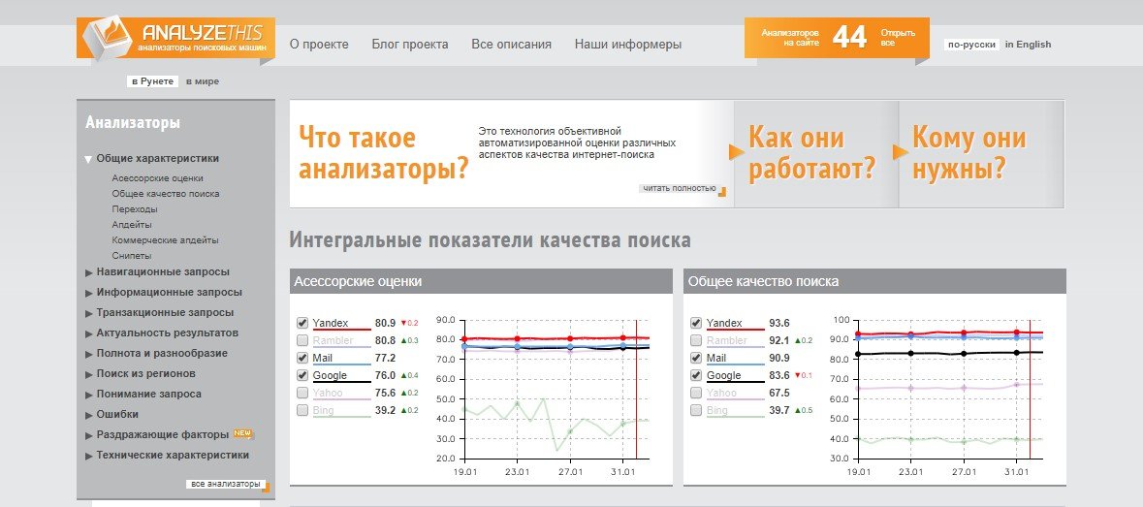Check Rambler in Общее качество поиска
Viewport: 1143px width, 507px height.
[696, 340]
